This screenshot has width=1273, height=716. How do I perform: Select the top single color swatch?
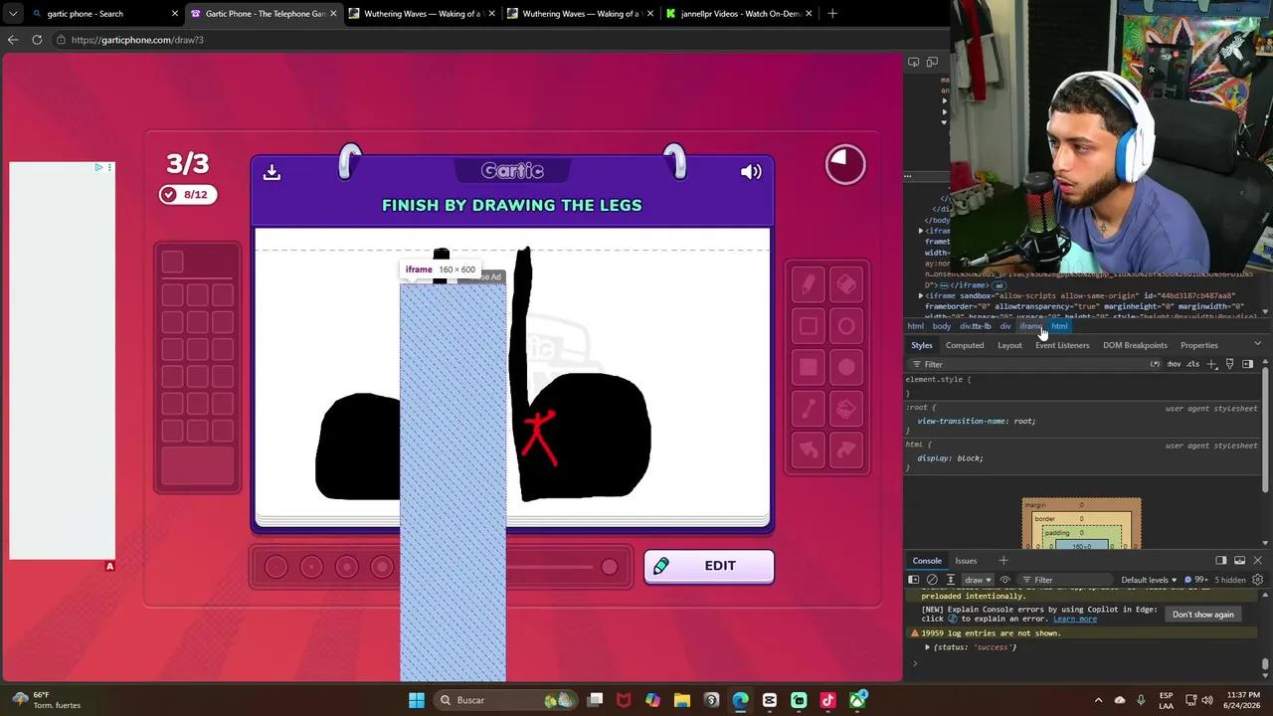point(172,262)
